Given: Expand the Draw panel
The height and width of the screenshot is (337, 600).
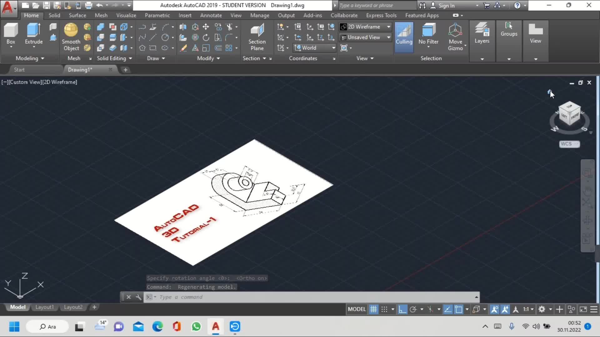Looking at the screenshot, I should pos(156,58).
